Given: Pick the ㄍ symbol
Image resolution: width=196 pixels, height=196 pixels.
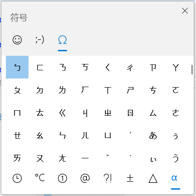Looking at the screenshot, I should [62, 113].
